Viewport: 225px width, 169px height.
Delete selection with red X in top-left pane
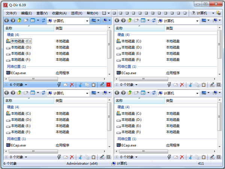72,85
